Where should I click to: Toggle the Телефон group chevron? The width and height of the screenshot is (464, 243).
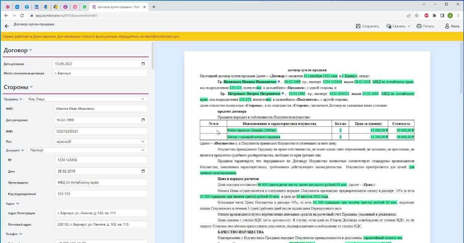(x=20, y=234)
